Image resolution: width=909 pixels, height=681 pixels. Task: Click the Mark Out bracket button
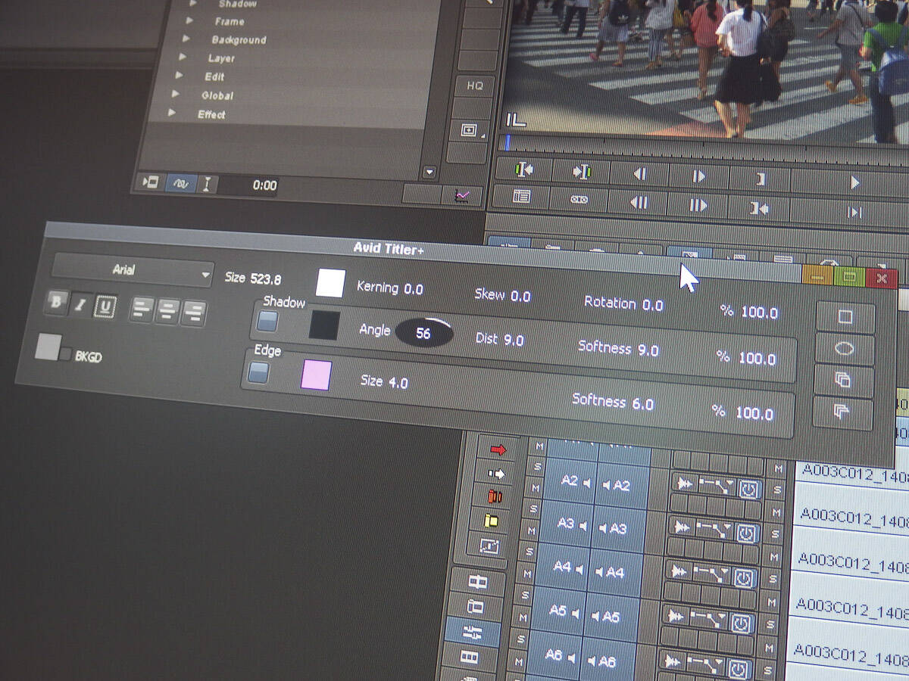pyautogui.click(x=760, y=179)
